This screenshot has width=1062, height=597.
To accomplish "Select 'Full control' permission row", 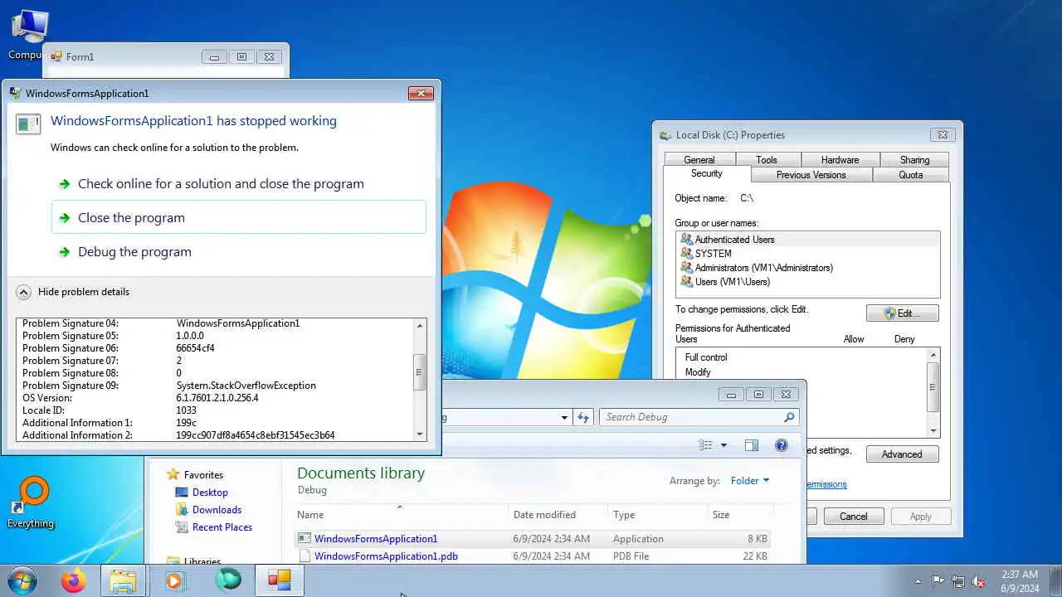I will pos(706,357).
